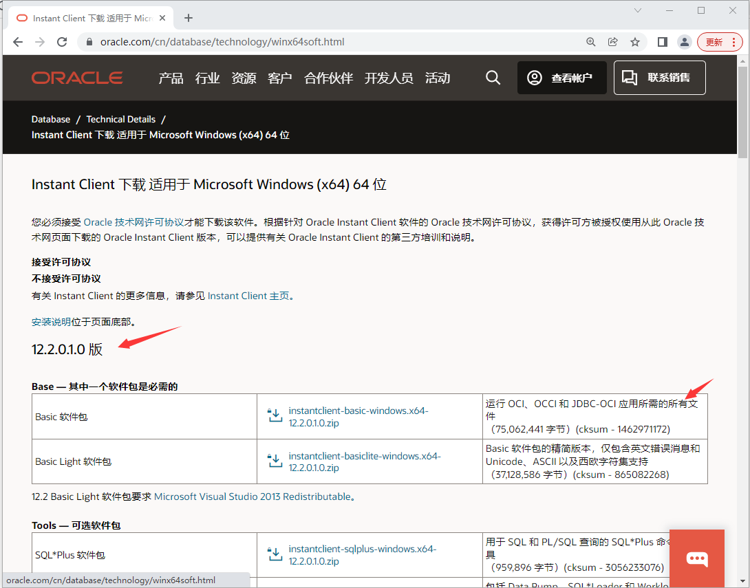750x588 pixels.
Task: Download instantclient-basic-windows.x64-12.2.0.1.0.zip
Action: click(358, 417)
